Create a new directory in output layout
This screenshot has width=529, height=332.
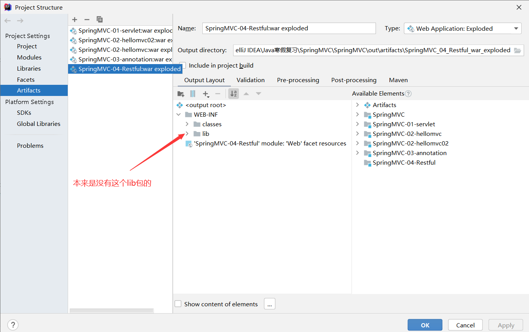(180, 93)
